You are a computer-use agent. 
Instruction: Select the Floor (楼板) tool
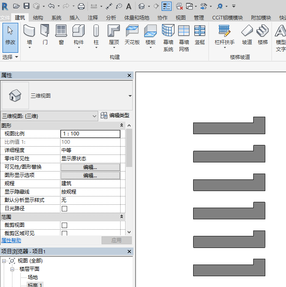150,35
